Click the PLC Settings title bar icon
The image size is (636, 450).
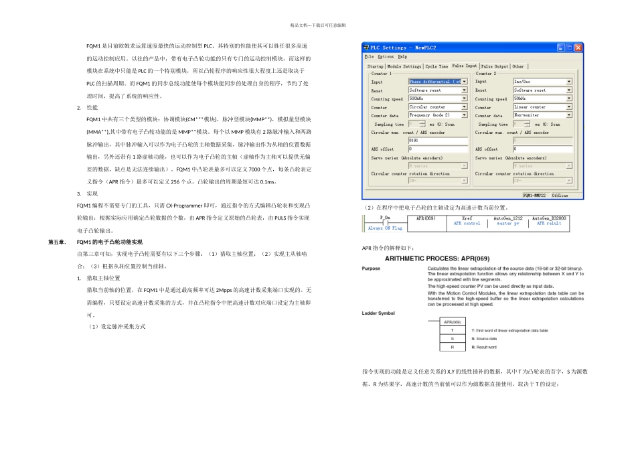click(366, 48)
